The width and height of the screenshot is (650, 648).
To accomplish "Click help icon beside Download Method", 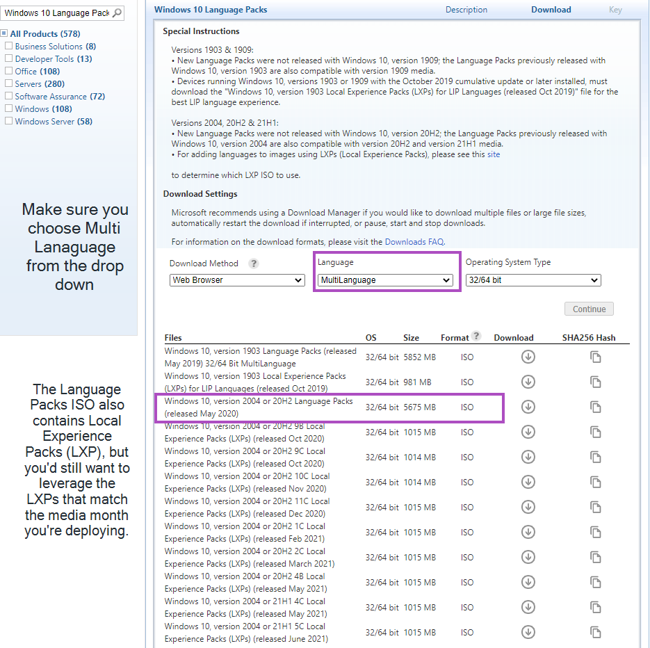I will [254, 264].
